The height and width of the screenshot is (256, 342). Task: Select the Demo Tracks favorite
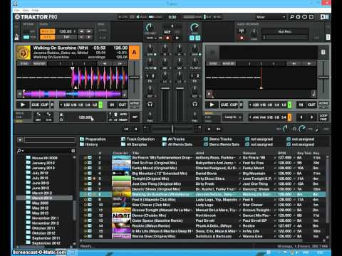pos(218,139)
